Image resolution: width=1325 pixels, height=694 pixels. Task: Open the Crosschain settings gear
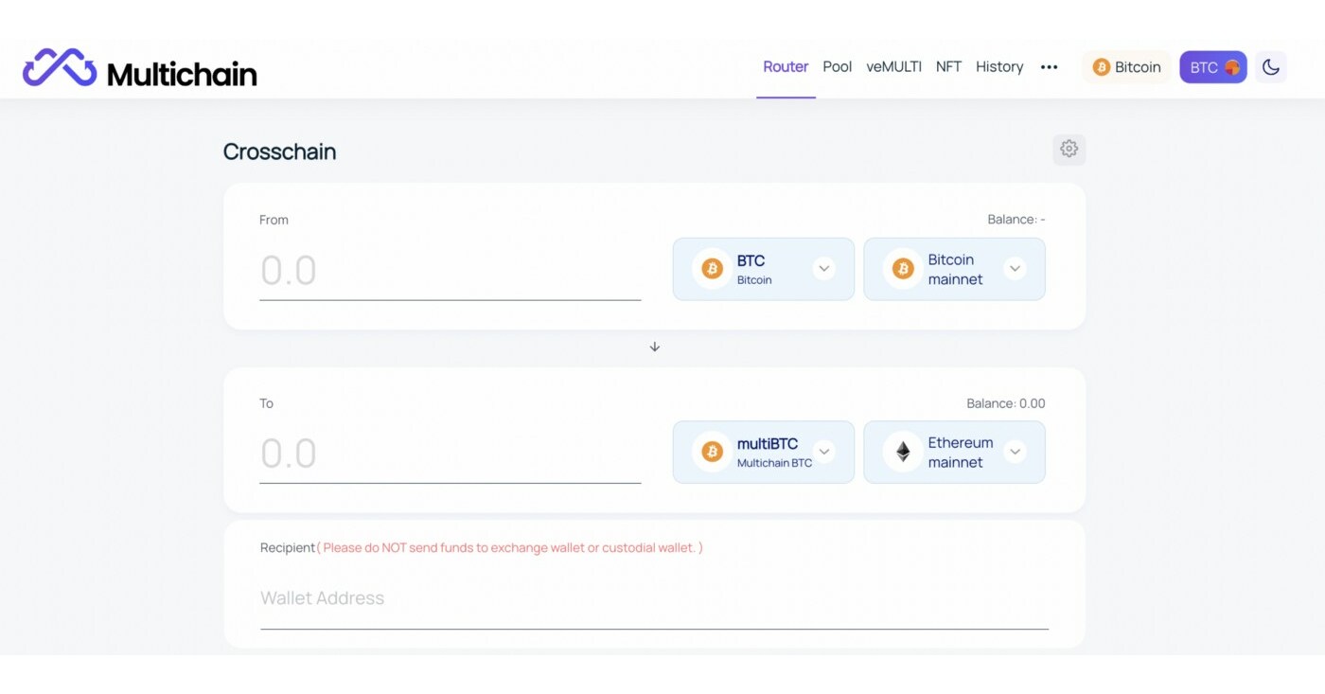(x=1069, y=149)
